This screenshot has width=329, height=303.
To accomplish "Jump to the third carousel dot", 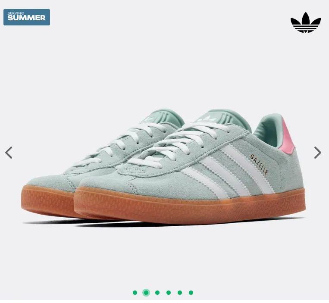I will (x=157, y=293).
